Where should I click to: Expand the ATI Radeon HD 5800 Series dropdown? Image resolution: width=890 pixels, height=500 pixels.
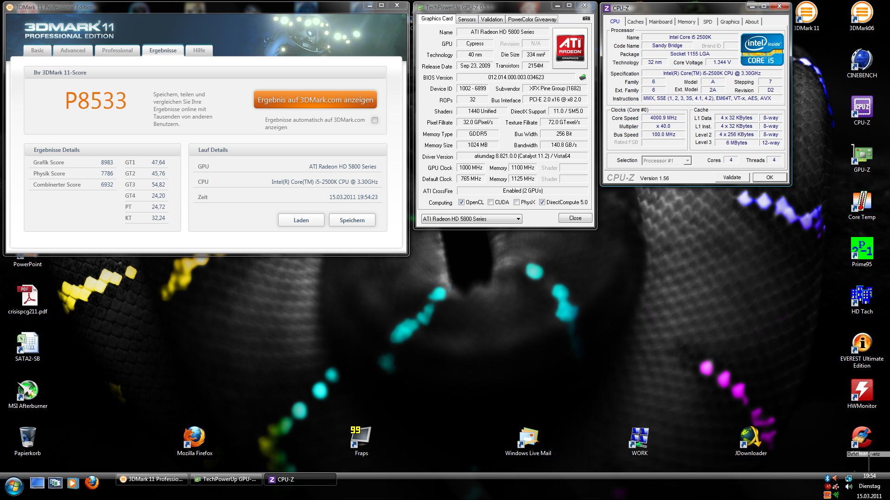pyautogui.click(x=518, y=219)
